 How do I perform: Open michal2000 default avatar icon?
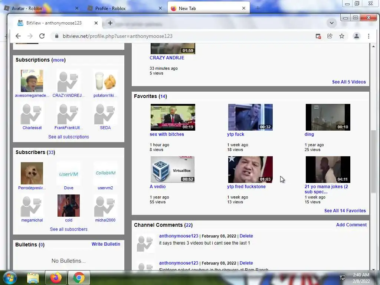105,206
